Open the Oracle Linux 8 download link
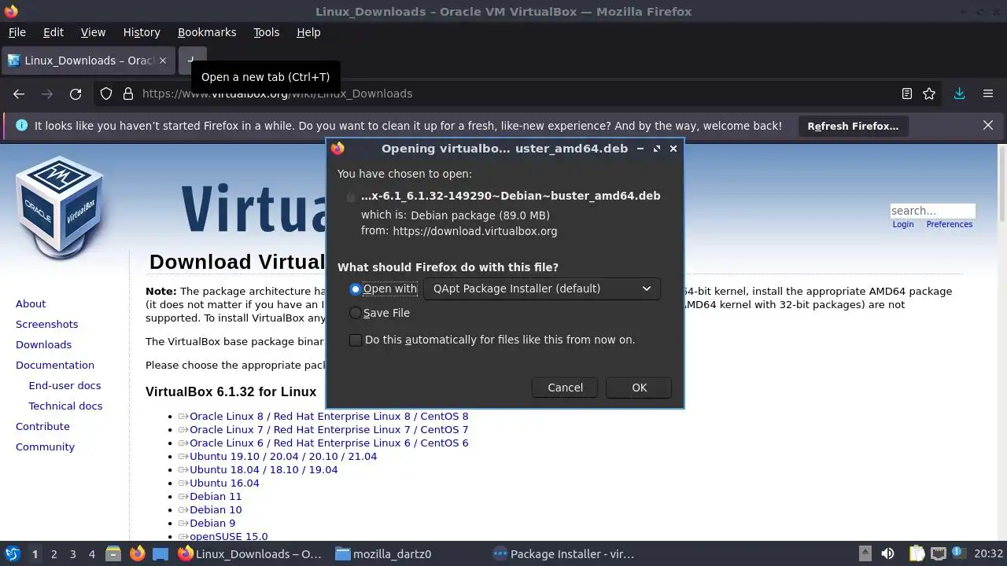 tap(329, 416)
